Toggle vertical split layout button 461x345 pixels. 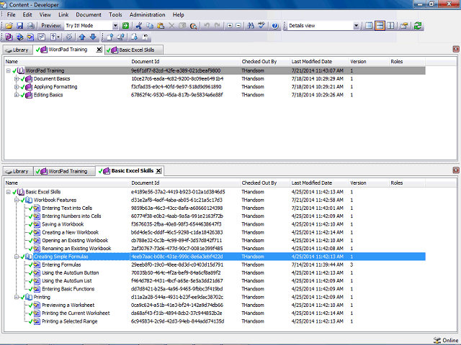coord(390,26)
